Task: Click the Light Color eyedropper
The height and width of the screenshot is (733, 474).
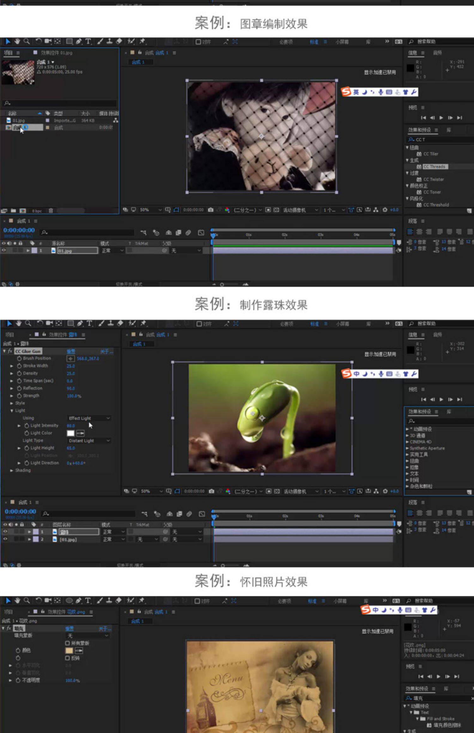Action: [80, 433]
